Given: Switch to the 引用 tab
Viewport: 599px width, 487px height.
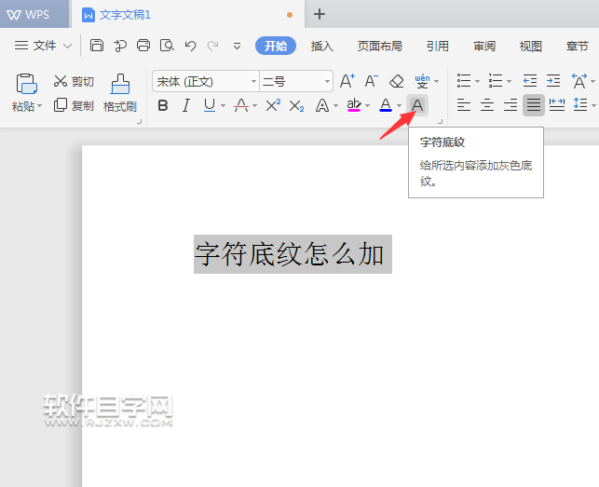Looking at the screenshot, I should [x=438, y=47].
